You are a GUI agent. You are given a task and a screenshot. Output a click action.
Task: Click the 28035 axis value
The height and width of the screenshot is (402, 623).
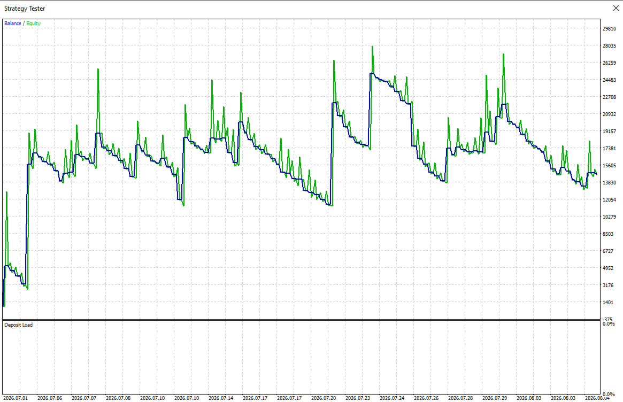tap(609, 45)
